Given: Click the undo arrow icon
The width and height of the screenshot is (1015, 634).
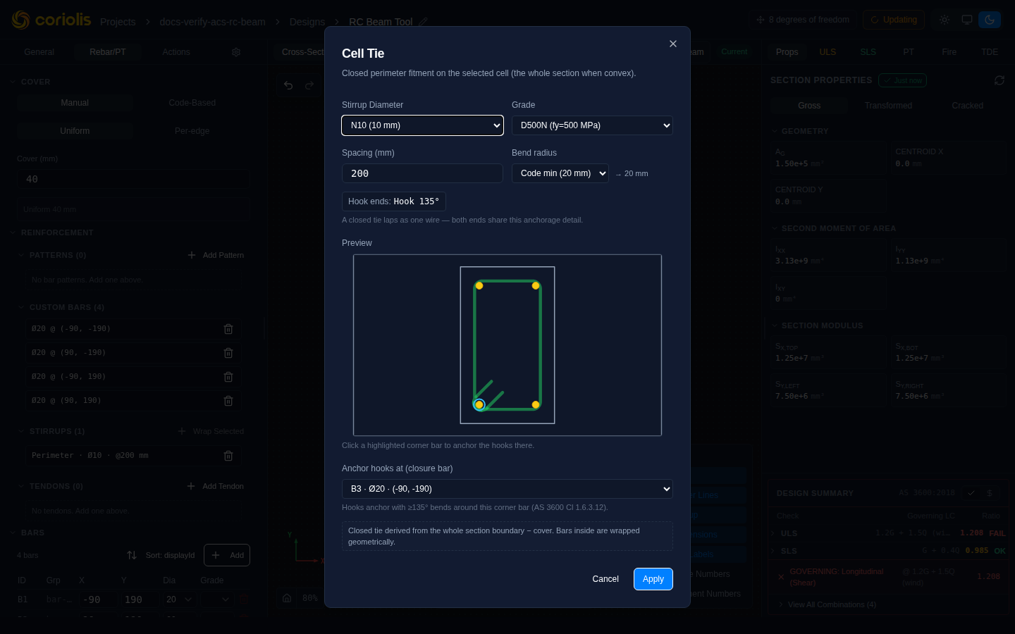Looking at the screenshot, I should [x=288, y=85].
